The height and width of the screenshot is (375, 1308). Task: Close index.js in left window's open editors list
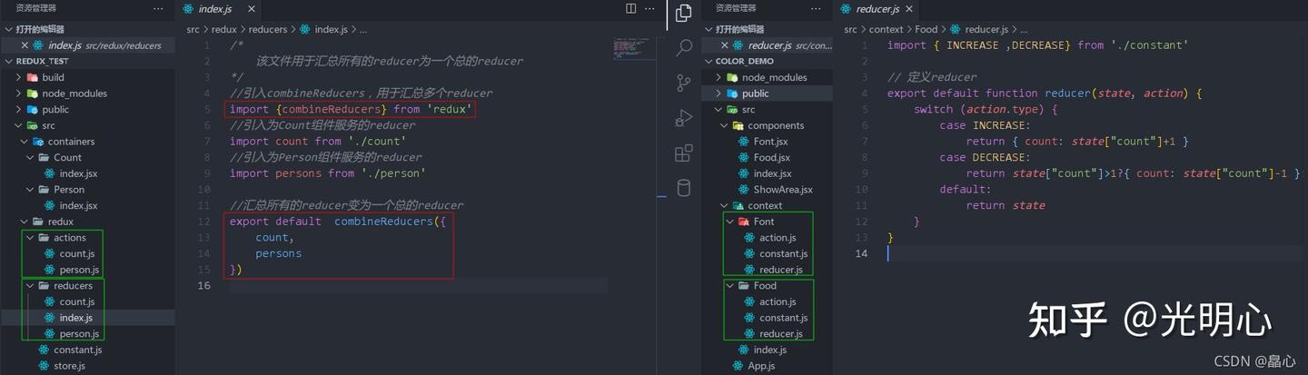coord(25,45)
